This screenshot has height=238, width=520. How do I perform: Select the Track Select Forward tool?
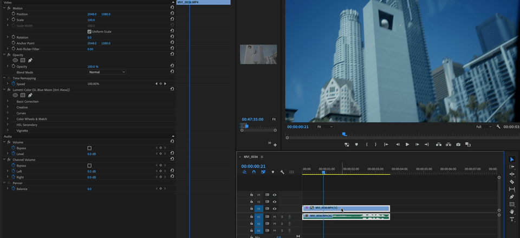(512, 167)
